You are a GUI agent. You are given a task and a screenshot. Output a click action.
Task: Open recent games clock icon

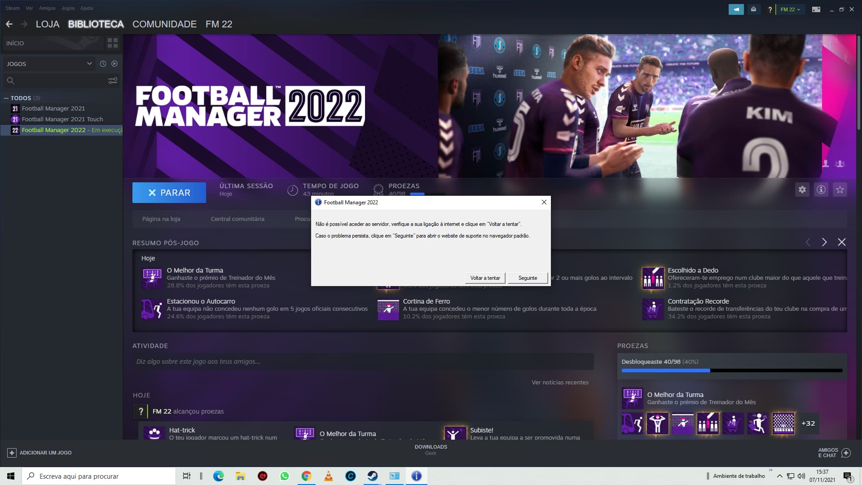click(x=103, y=64)
